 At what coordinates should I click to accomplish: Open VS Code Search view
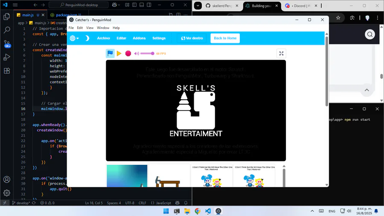pyautogui.click(x=7, y=30)
